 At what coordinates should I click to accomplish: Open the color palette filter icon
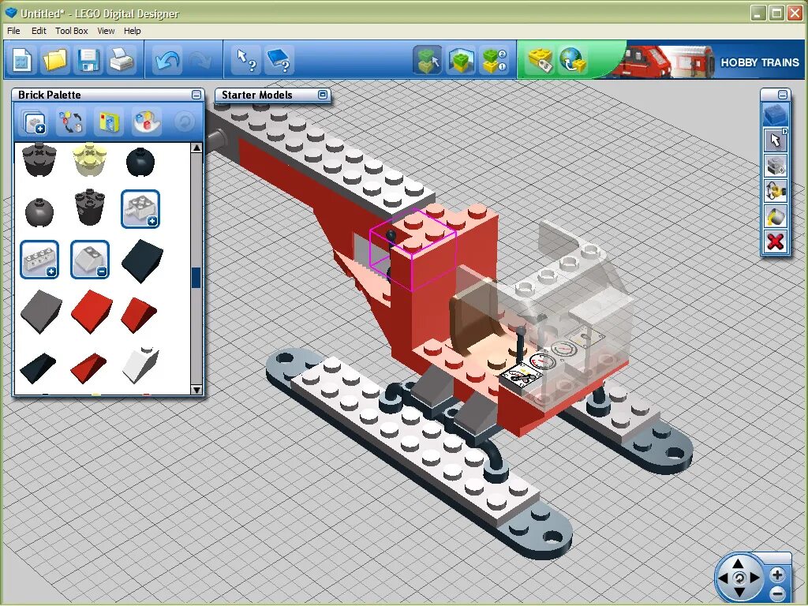[146, 122]
